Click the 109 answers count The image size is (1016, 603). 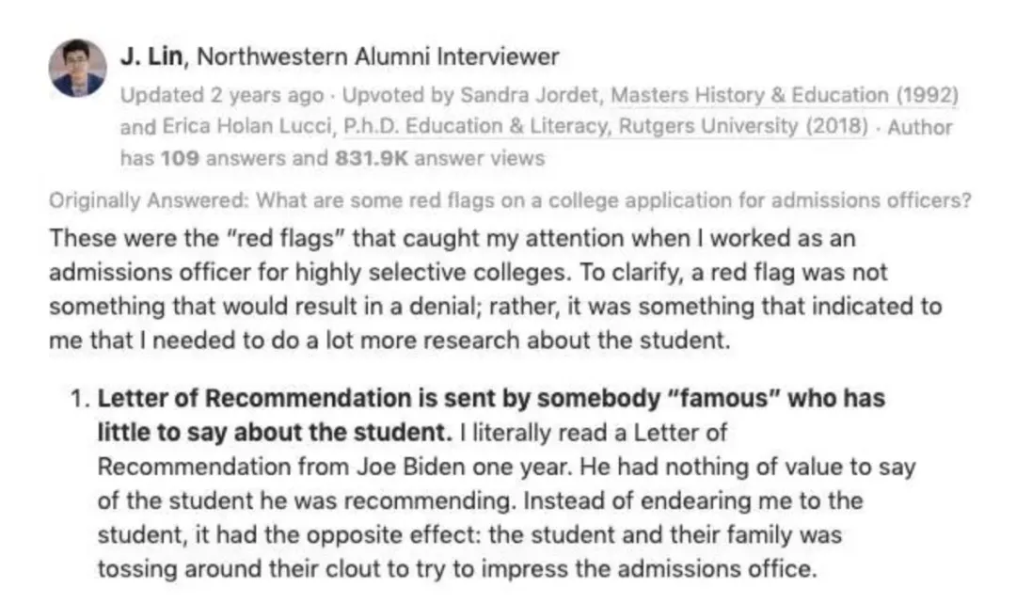tap(181, 158)
